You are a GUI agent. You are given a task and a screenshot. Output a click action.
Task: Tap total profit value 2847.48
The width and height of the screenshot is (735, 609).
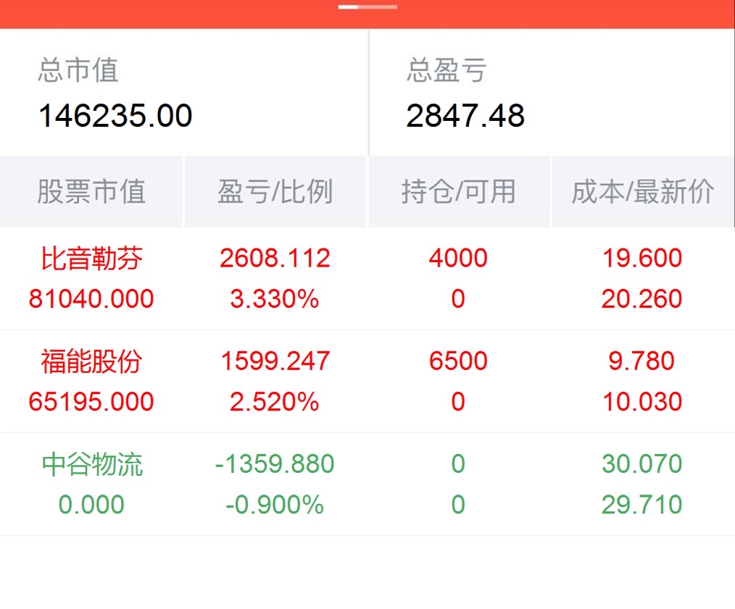(465, 116)
